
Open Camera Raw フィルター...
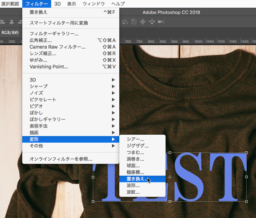coord(71,47)
